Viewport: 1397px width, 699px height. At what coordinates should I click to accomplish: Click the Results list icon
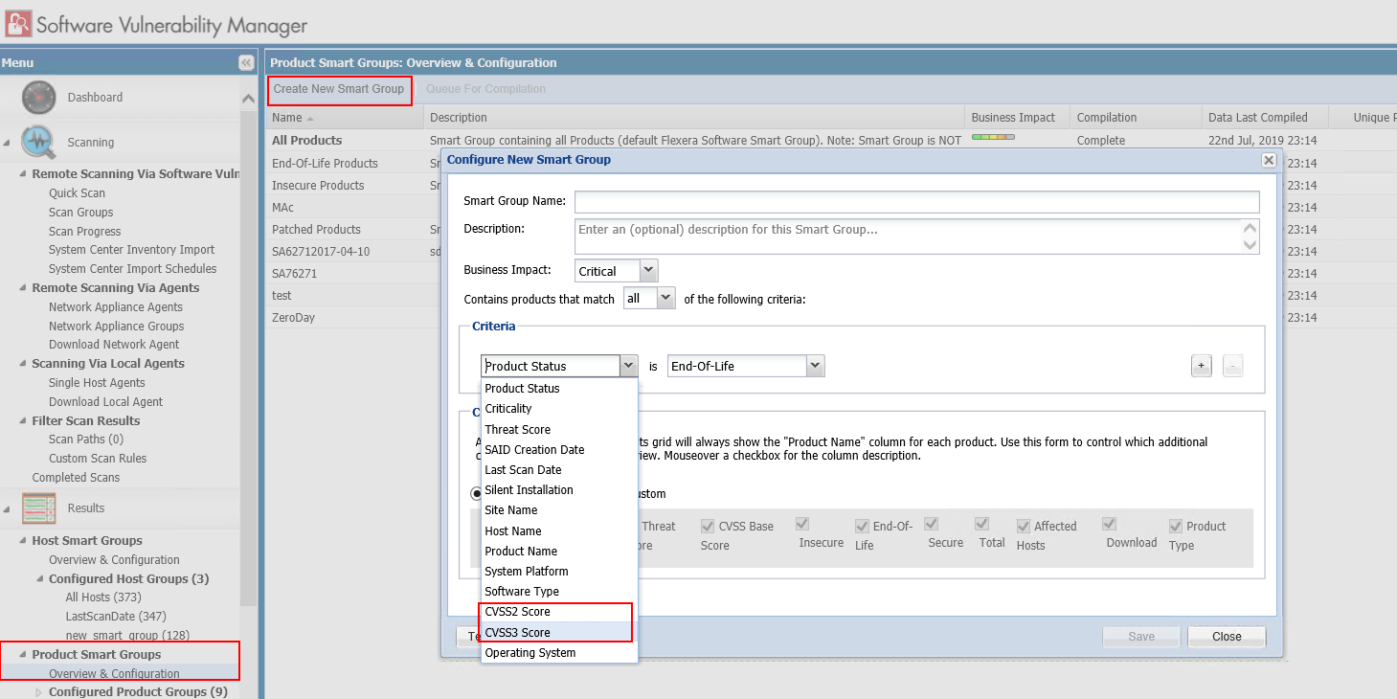(38, 507)
